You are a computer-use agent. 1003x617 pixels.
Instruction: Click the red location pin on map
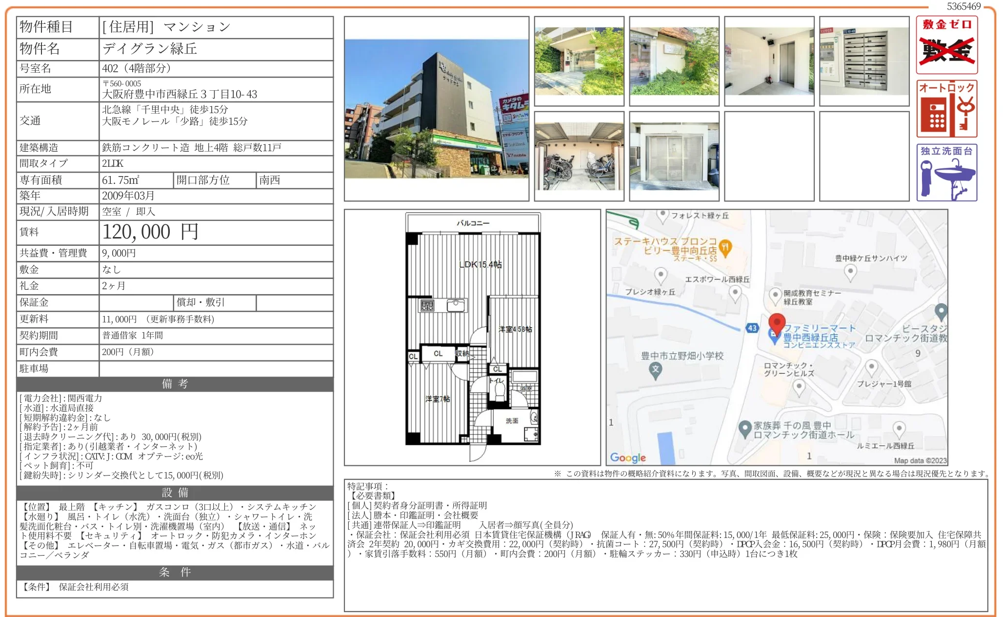[777, 323]
